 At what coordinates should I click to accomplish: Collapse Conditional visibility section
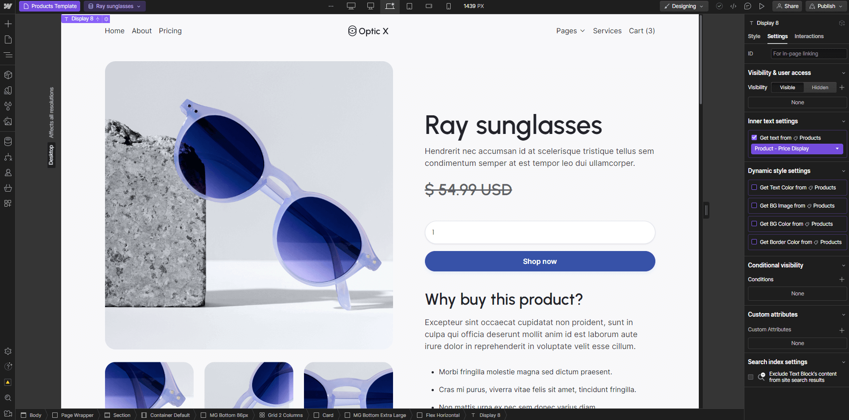[x=843, y=266]
